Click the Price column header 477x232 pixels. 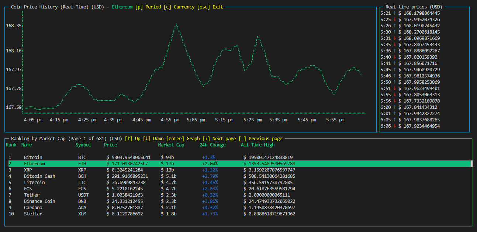coord(110,145)
